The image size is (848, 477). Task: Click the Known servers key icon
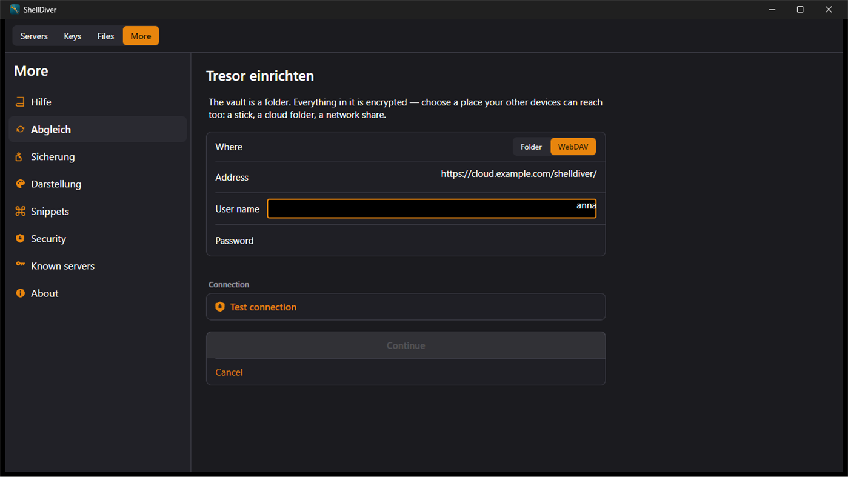[x=20, y=265]
